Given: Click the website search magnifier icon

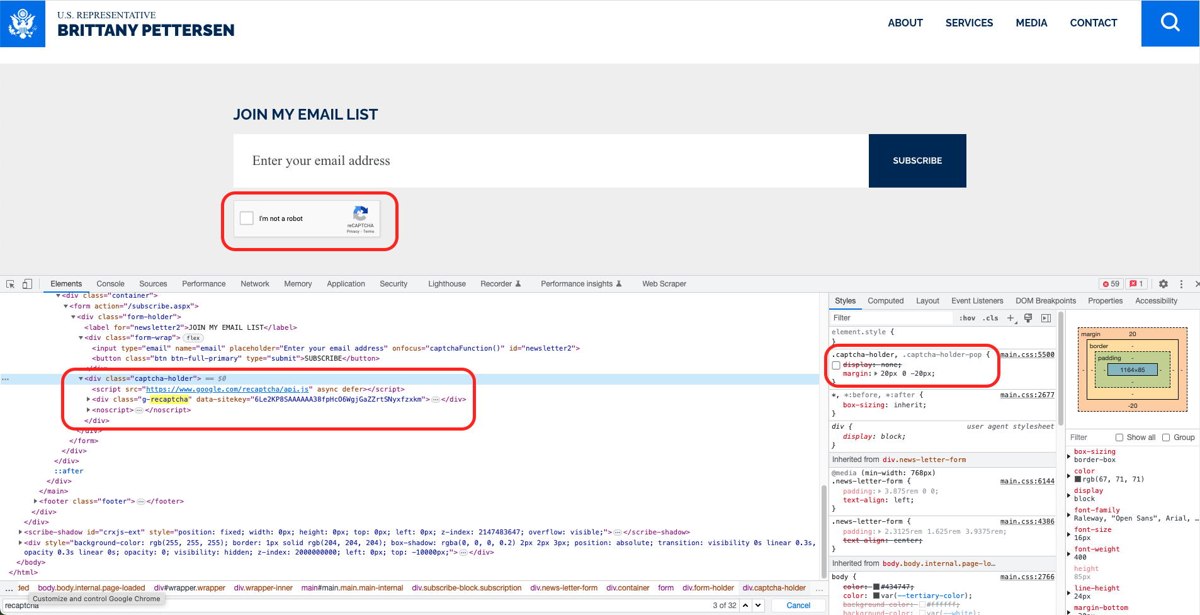Looking at the screenshot, I should pos(1170,23).
